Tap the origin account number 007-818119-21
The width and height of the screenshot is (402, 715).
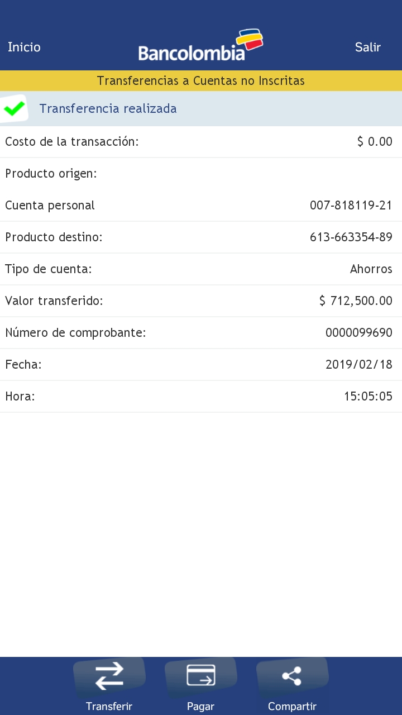(x=351, y=206)
